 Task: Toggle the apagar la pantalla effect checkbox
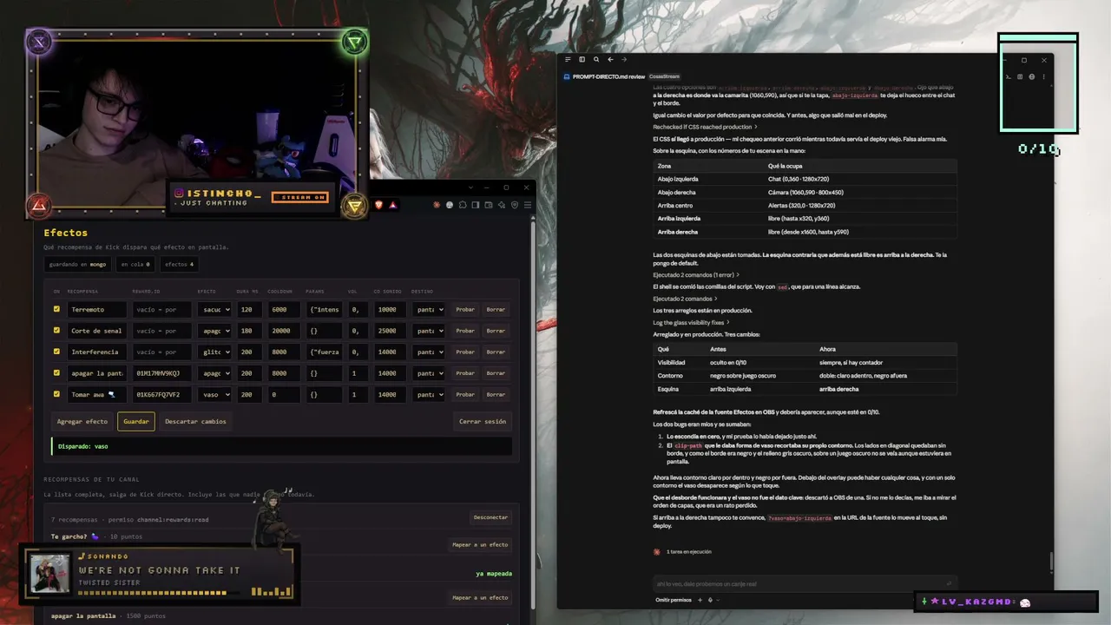coord(56,373)
